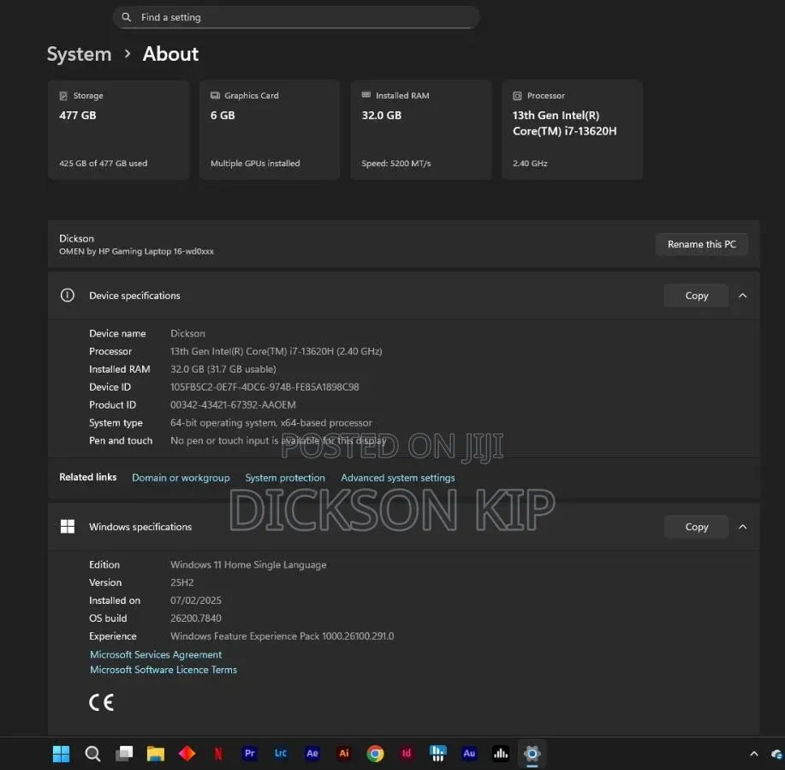Image resolution: width=785 pixels, height=770 pixels.
Task: Launch Adobe Audition from taskbar
Action: (x=469, y=754)
